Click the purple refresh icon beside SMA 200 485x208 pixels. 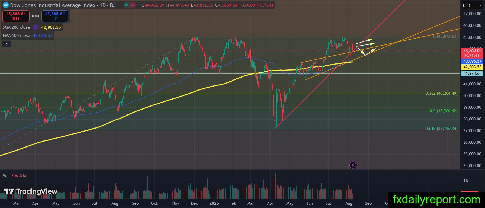click(36, 27)
